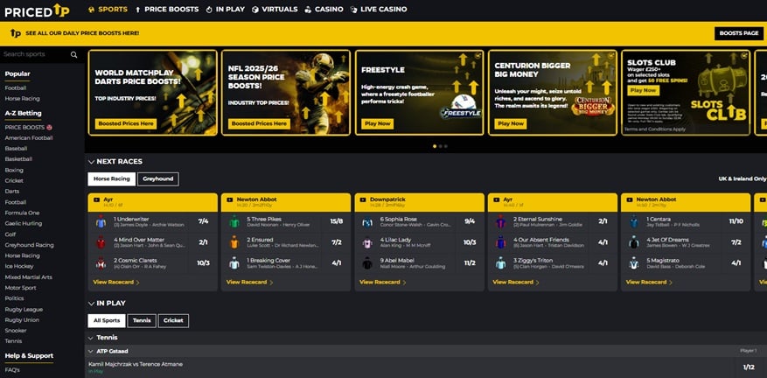Click Boosted Prices Here on the NFL banner
767x378 pixels.
click(259, 124)
